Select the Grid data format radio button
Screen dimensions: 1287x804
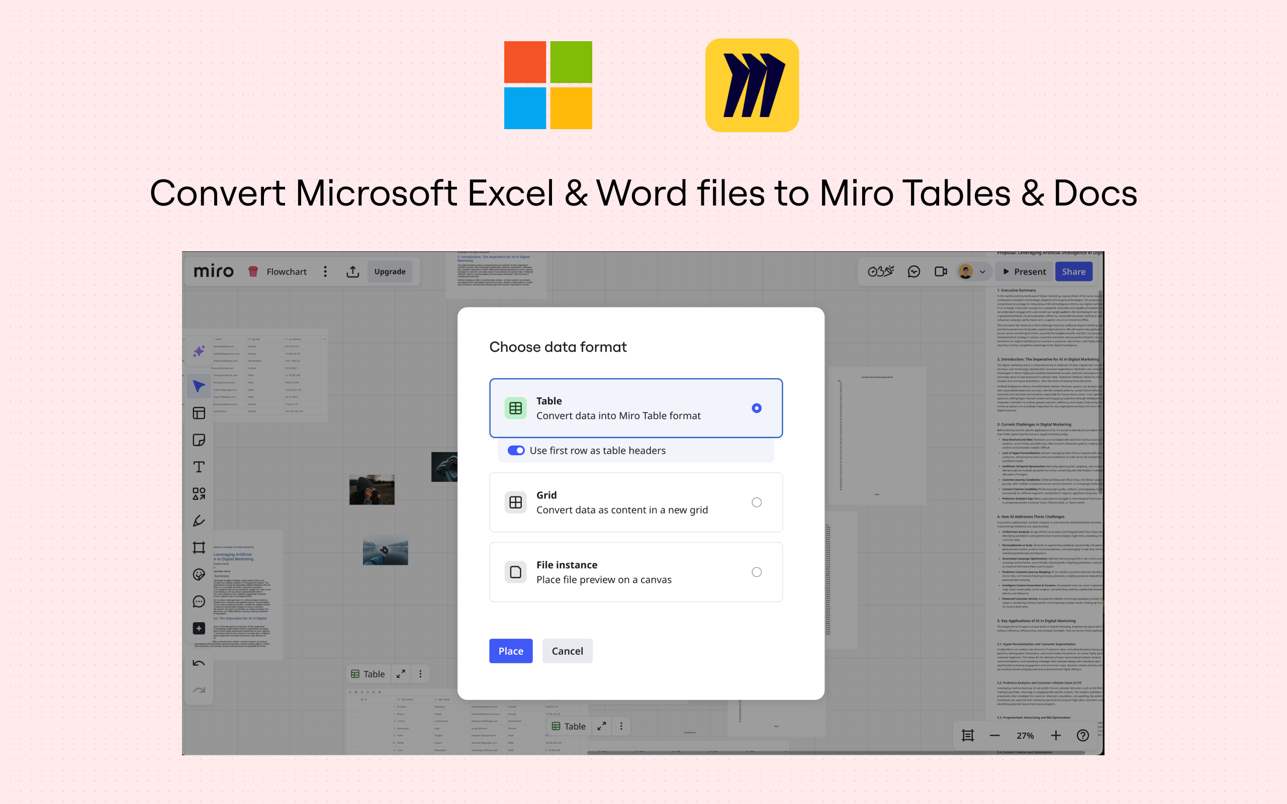pos(756,502)
